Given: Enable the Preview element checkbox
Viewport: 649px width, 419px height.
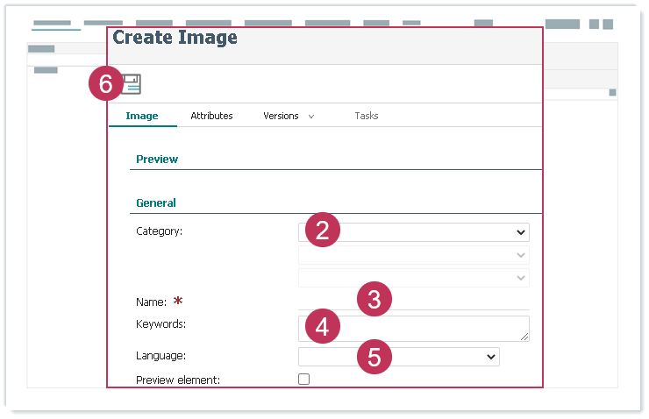Looking at the screenshot, I should 304,380.
